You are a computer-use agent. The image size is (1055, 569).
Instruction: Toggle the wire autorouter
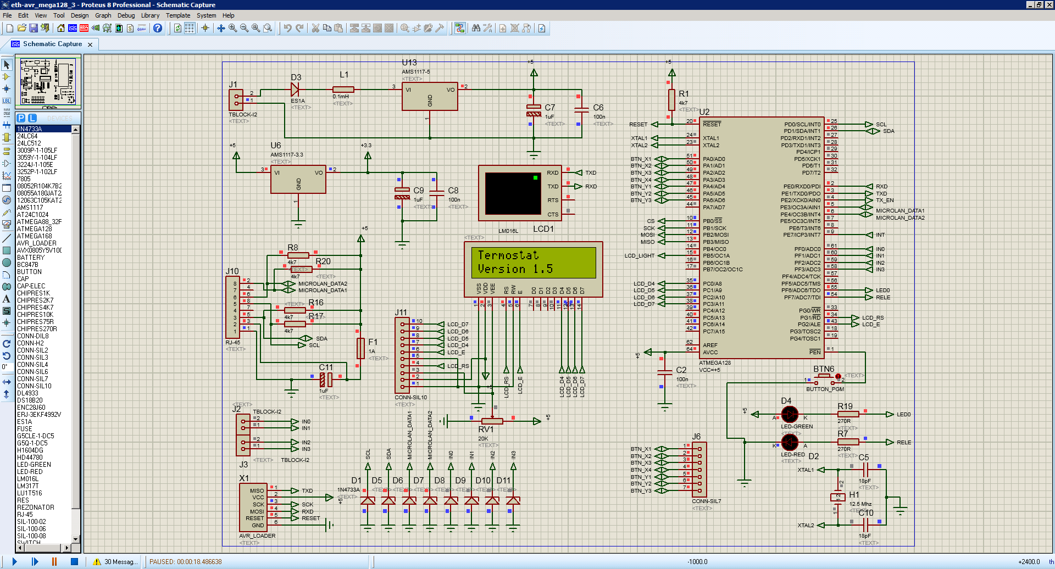point(460,28)
